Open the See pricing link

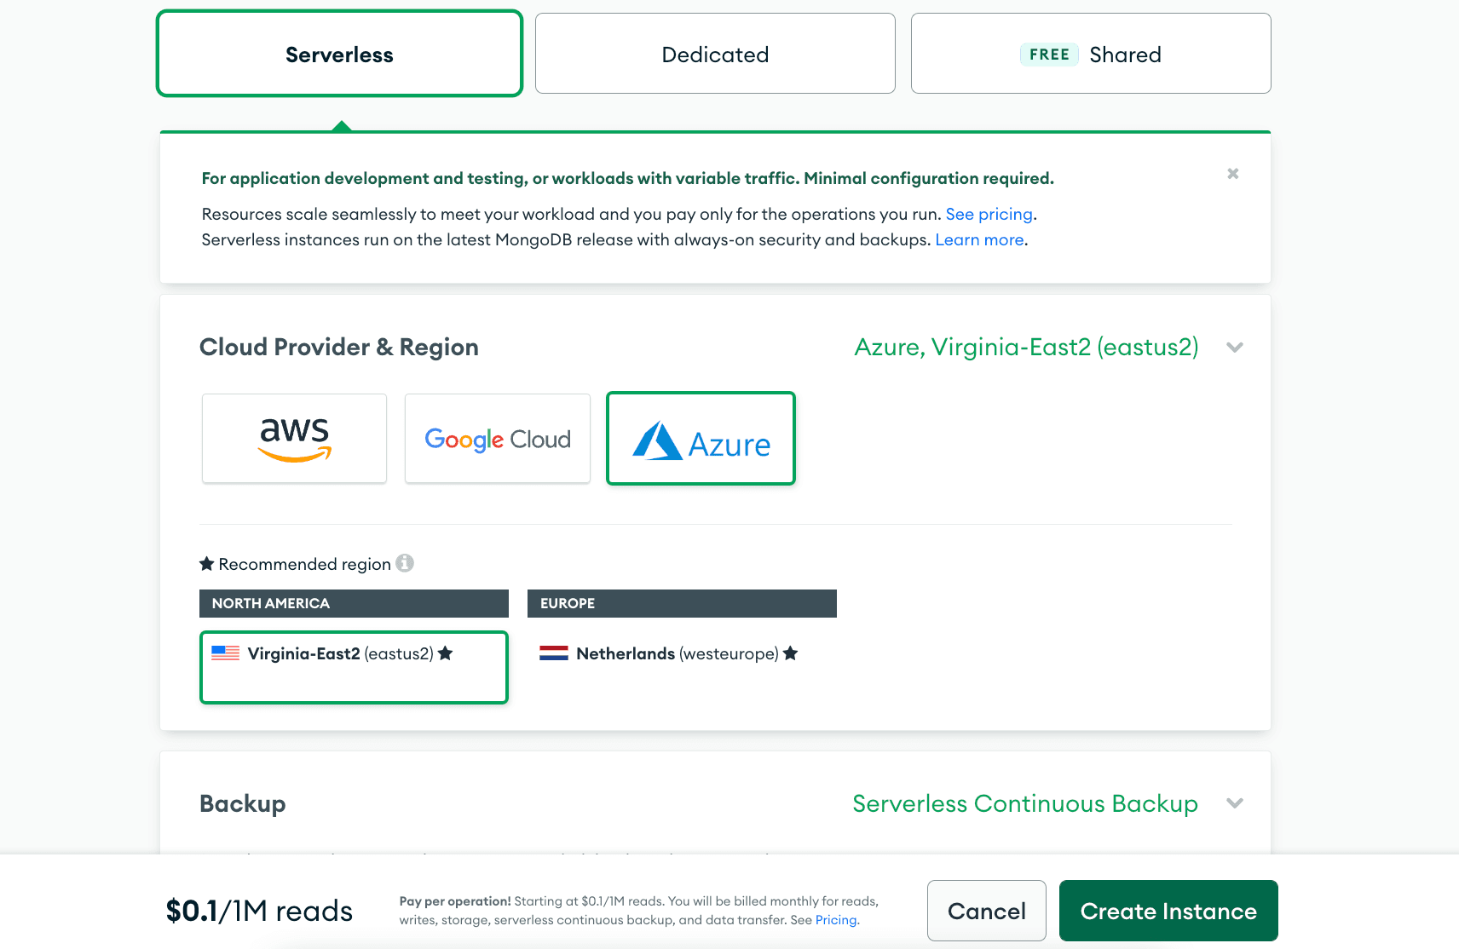(x=989, y=214)
